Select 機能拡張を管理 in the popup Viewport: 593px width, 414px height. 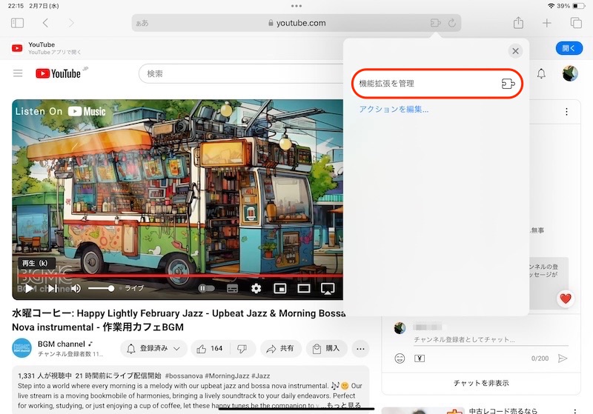(437, 84)
